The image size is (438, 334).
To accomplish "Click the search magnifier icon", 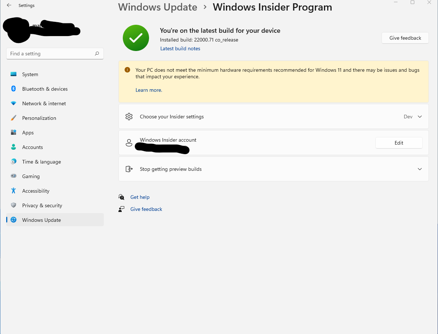I will click(x=97, y=54).
